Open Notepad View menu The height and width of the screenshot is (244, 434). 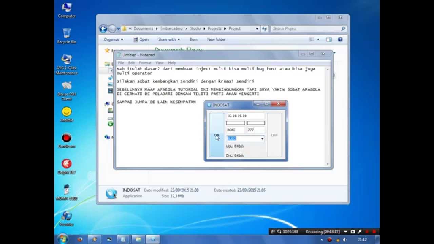pos(159,63)
